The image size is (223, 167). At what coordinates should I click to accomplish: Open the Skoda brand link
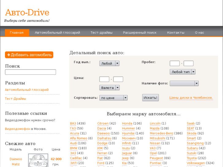pyautogui.click(x=192, y=133)
